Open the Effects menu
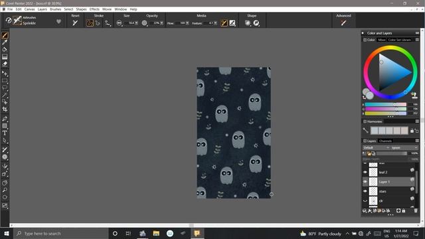The height and width of the screenshot is (239, 425). (x=94, y=9)
